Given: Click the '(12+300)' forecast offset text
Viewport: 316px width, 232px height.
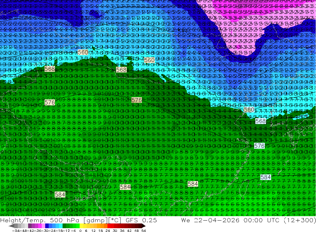Looking at the screenshot, I should [300, 220].
